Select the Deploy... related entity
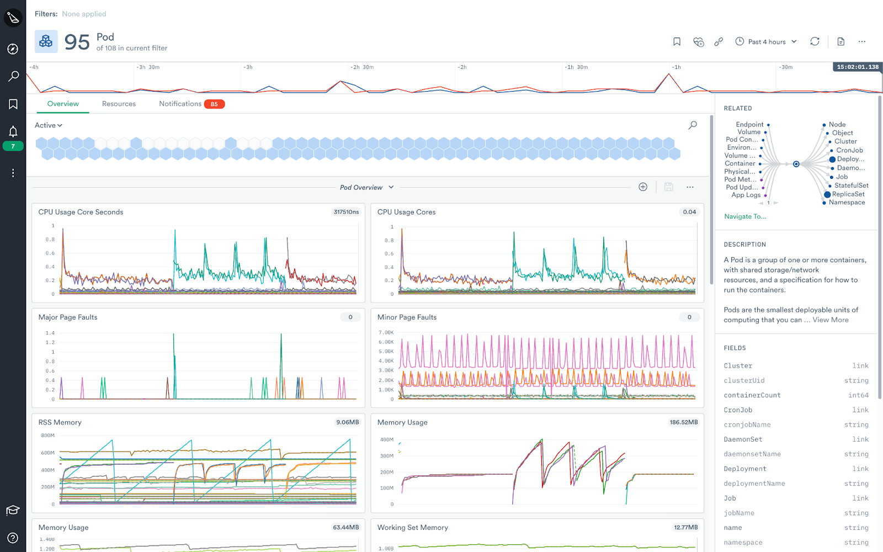Viewport: 883px width, 552px height. tap(847, 159)
